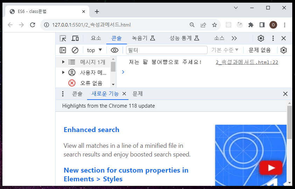The height and width of the screenshot is (189, 295).
Task: Close the 새로운 기능 tab
Action: point(124,94)
